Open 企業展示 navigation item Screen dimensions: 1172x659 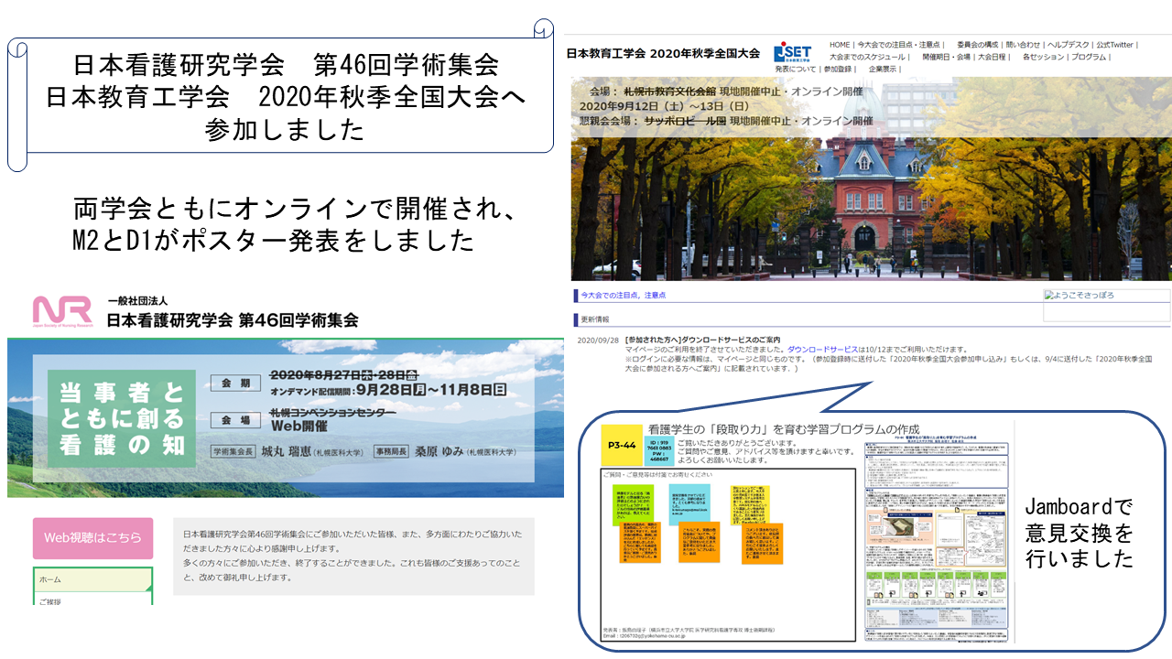882,69
